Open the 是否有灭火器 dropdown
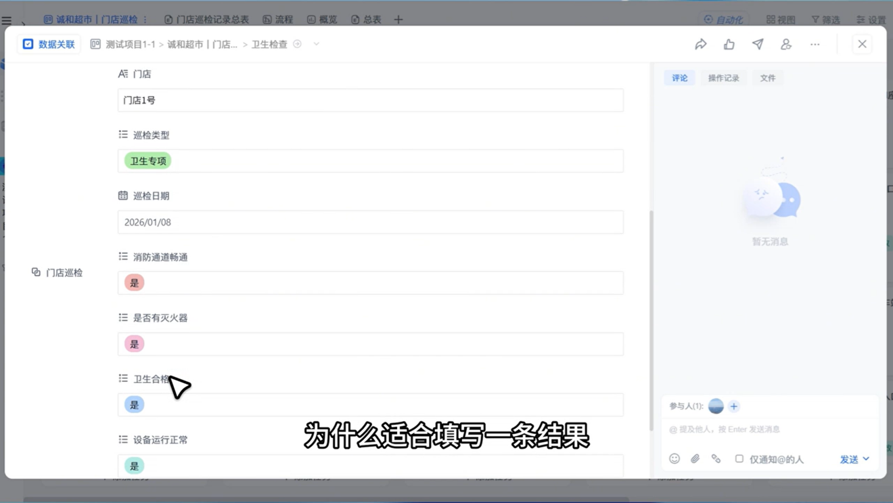Screen dimensions: 893x503 click(371, 344)
